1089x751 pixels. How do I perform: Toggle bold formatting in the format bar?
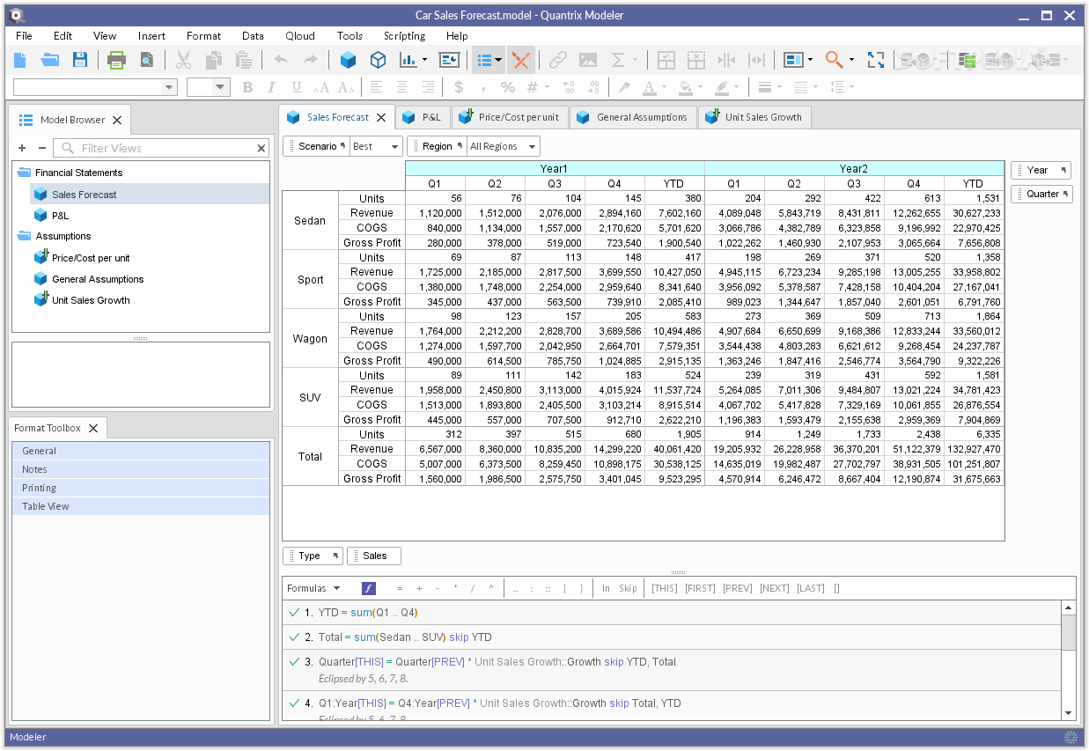[246, 87]
